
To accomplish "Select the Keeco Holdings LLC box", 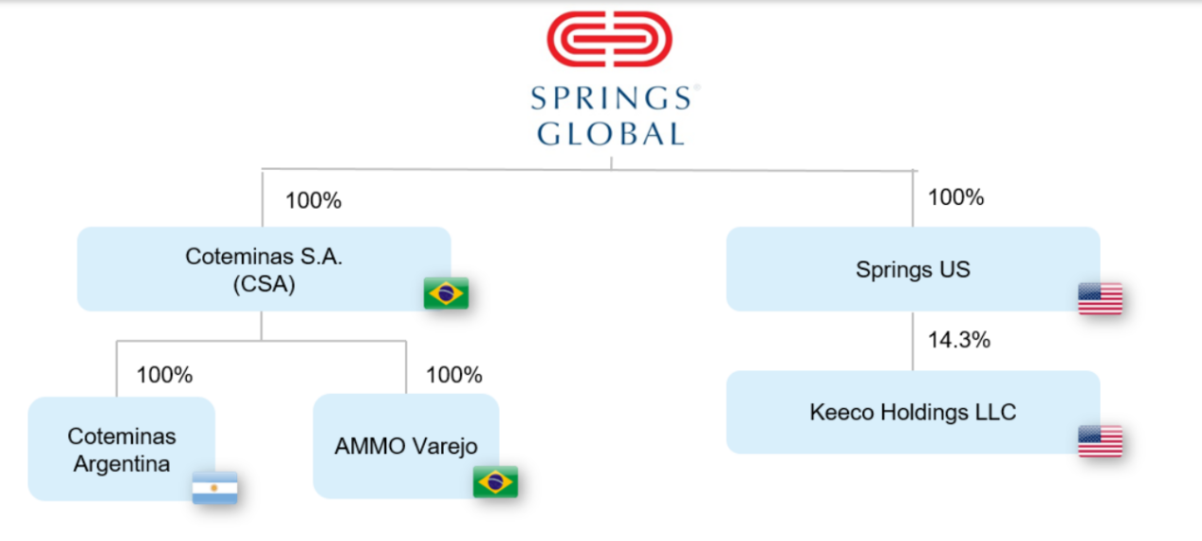I will [913, 412].
